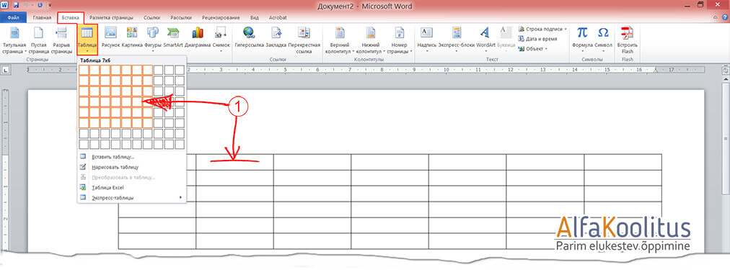This screenshot has width=730, height=270.
Task: Open the Acrobat ribbon tab
Action: pyautogui.click(x=278, y=18)
